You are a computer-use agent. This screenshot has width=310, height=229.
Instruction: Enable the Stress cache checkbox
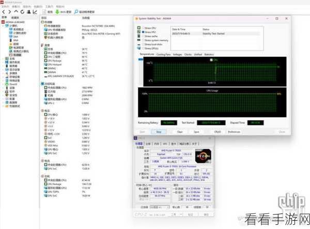[x=143, y=36]
